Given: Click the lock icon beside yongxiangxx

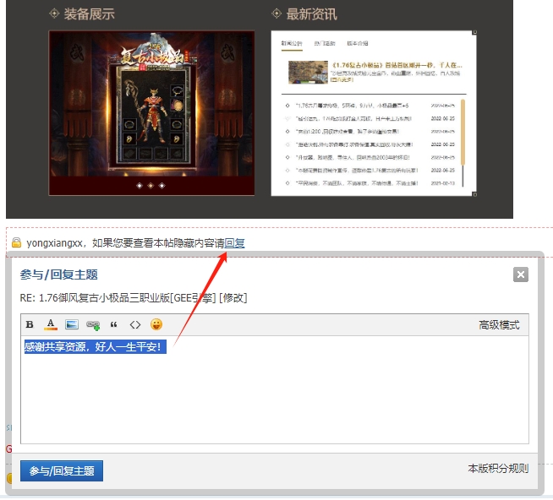Looking at the screenshot, I should point(16,242).
